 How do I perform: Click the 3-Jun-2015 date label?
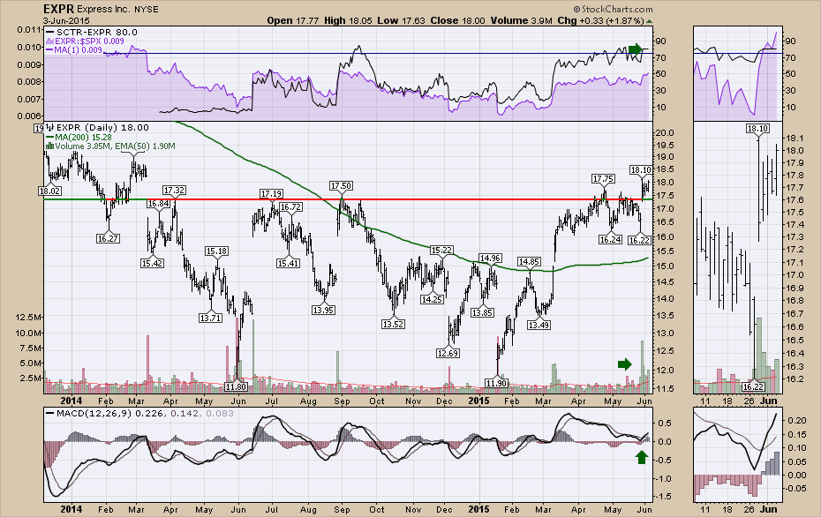pos(67,21)
